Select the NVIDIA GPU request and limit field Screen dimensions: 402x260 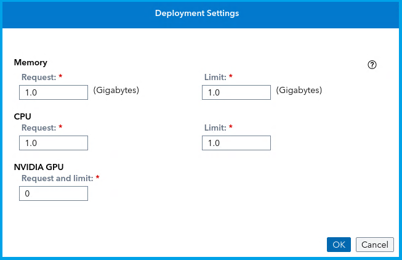pyautogui.click(x=54, y=193)
